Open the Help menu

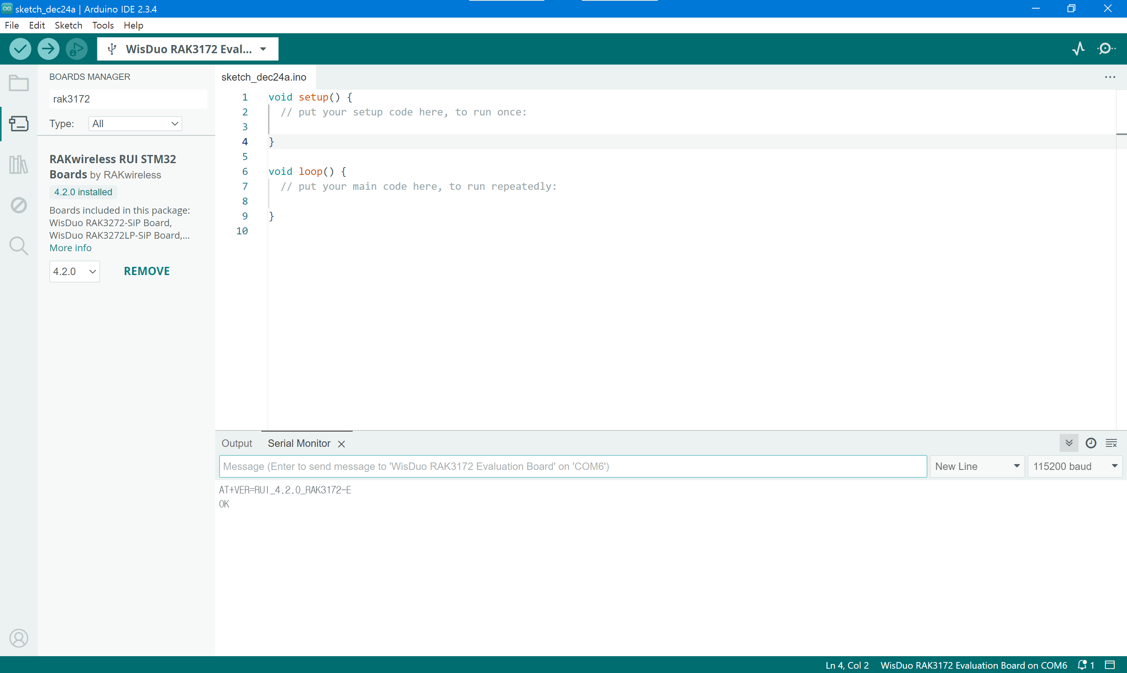click(133, 25)
